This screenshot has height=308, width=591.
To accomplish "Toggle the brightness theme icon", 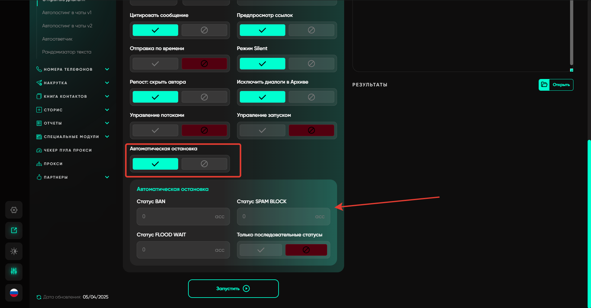I will click(14, 251).
